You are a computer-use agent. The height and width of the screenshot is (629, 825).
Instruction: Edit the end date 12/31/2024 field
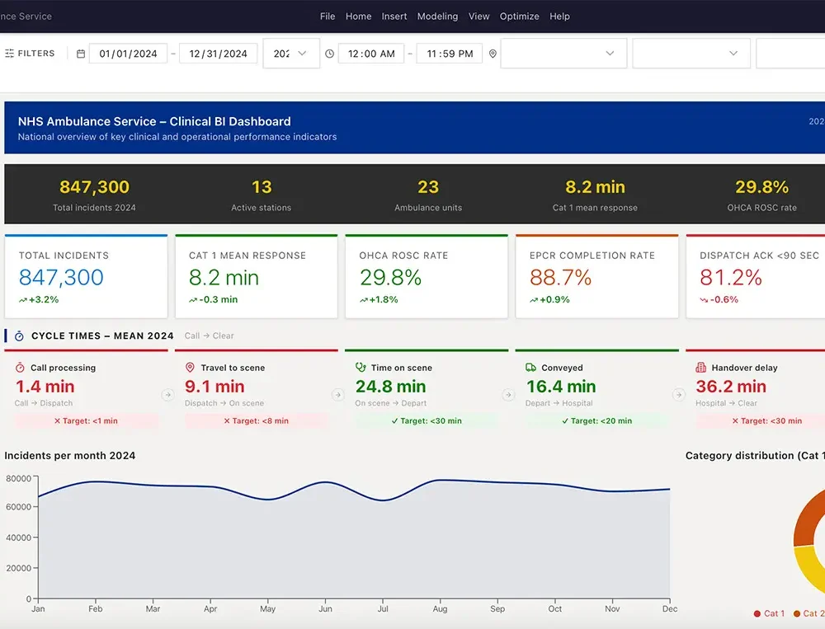coord(218,54)
